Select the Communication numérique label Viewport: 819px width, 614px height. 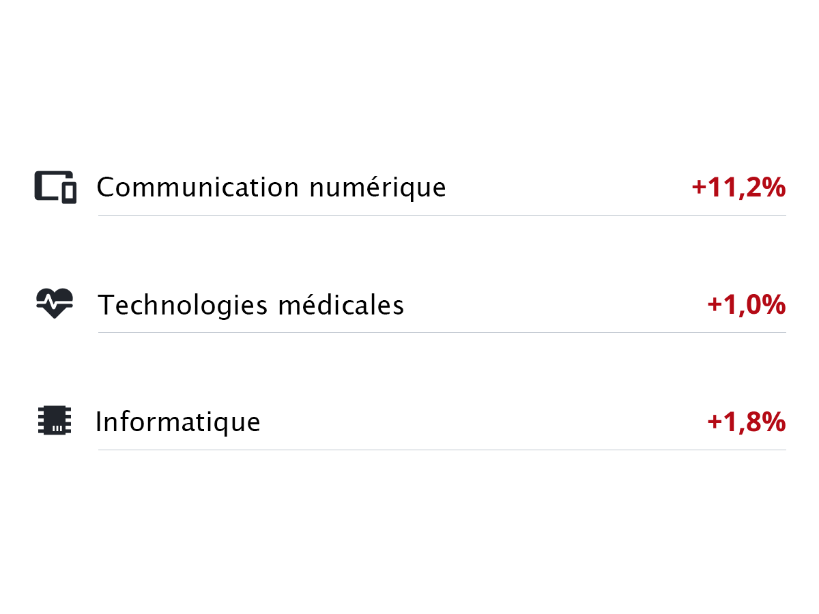[x=271, y=187]
